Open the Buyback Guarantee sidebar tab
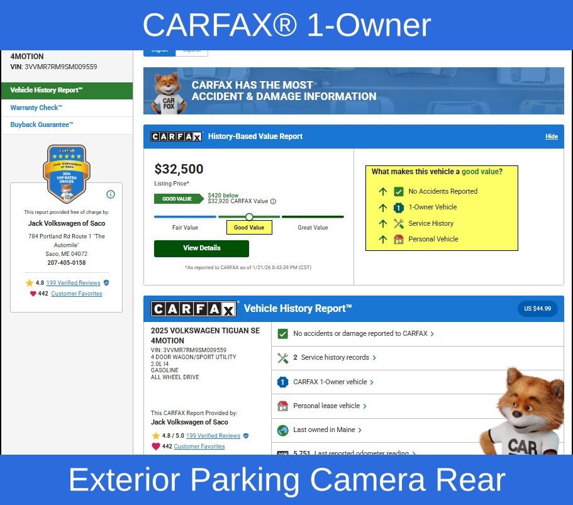Viewport: 573px width, 505px height. (42, 125)
